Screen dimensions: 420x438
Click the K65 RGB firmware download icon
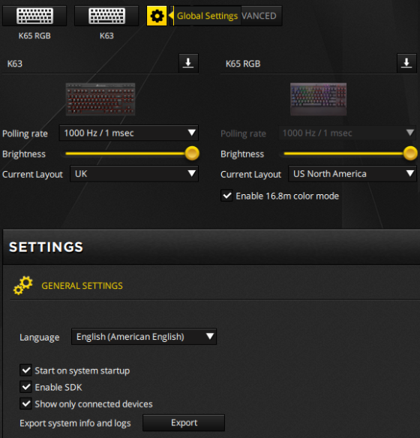pyautogui.click(x=406, y=63)
